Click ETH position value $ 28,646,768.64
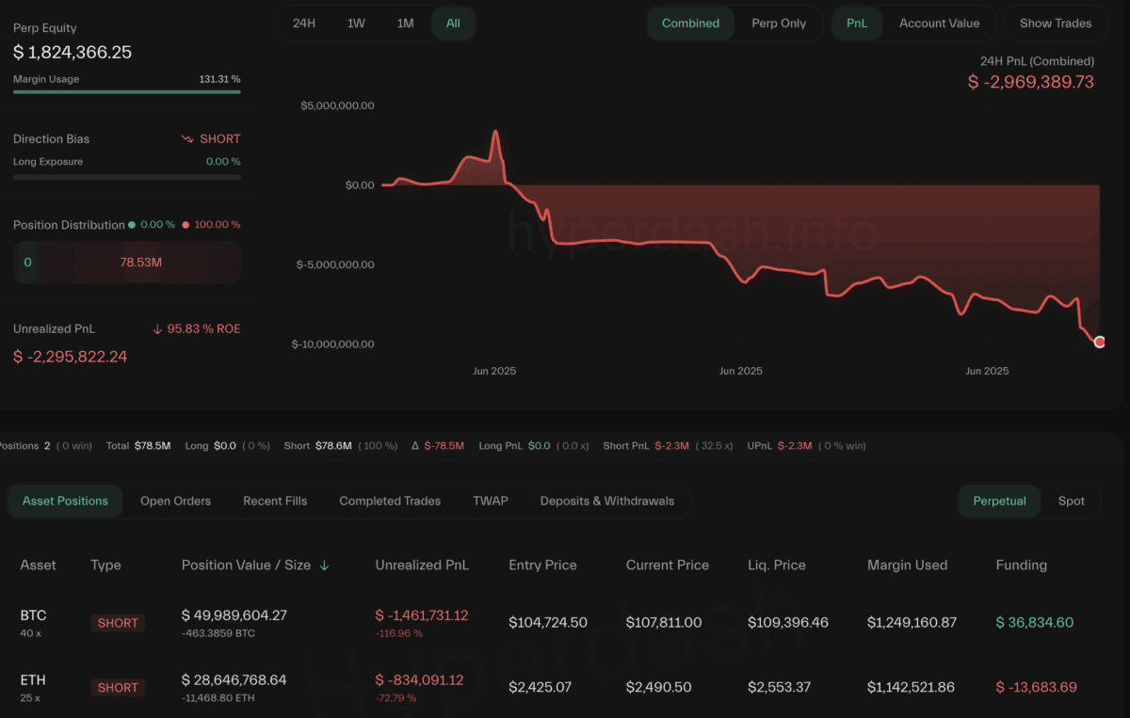This screenshot has height=718, width=1130. tap(234, 679)
